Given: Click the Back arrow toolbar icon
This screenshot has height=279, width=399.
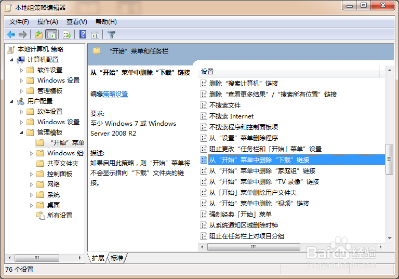Looking at the screenshot, I should pos(11,34).
